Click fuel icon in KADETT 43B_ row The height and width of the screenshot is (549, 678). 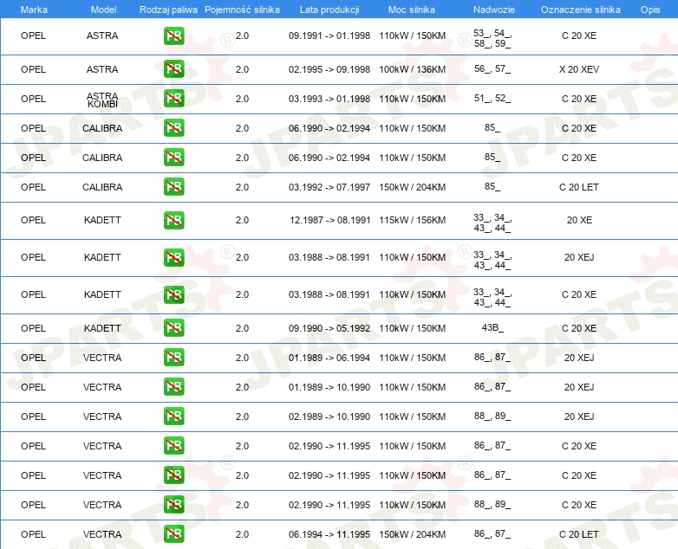point(173,328)
